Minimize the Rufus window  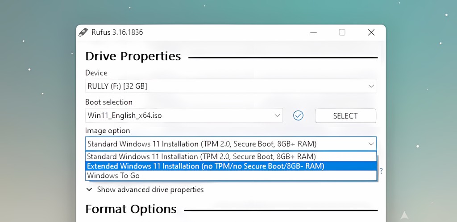pos(313,32)
